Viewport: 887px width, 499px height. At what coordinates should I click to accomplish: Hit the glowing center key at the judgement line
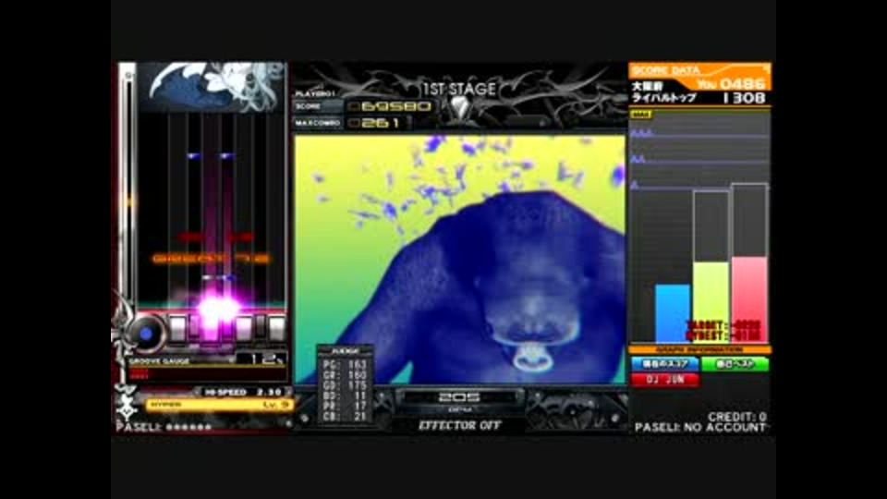click(211, 328)
